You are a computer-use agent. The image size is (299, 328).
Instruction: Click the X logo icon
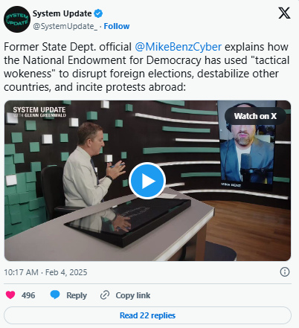pyautogui.click(x=284, y=13)
